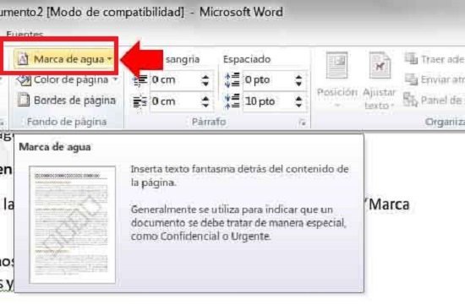Click the spacing-after icon next to 10 pto
465x305 pixels.
[x=232, y=101]
